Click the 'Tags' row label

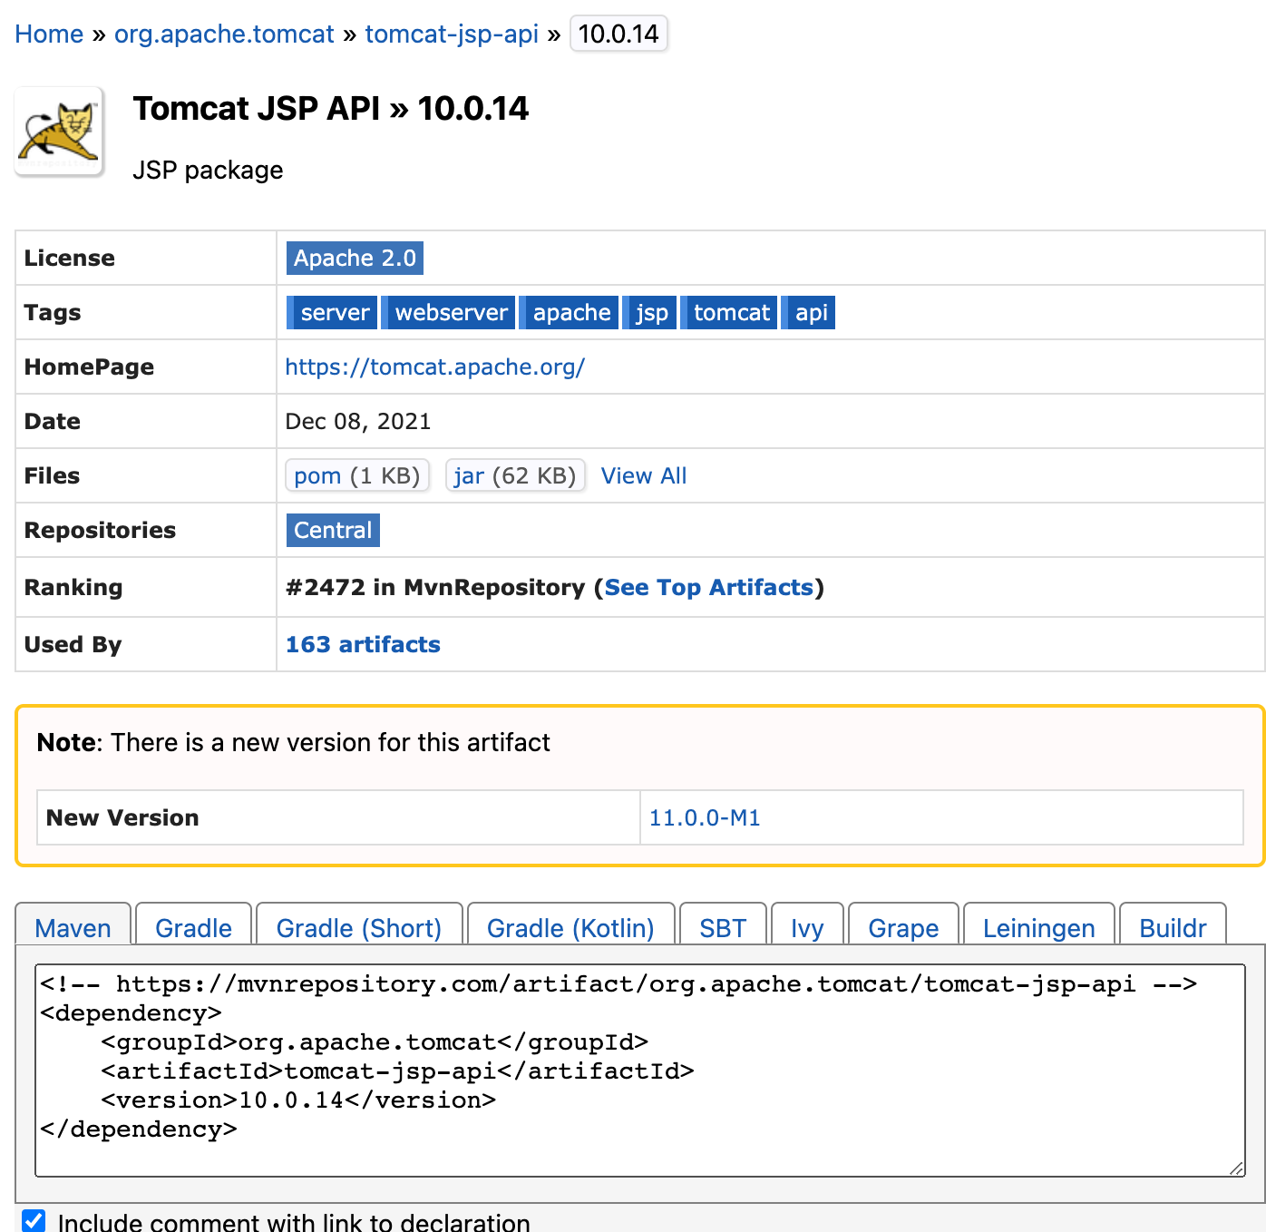click(53, 312)
